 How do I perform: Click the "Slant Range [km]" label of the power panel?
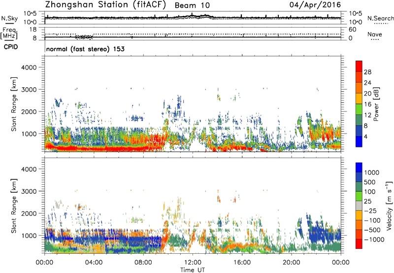14,104
